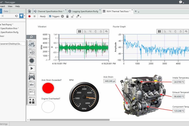Click signal cursor icon on Fourier Graph
This screenshot has height=126, width=189.
click(186, 31)
